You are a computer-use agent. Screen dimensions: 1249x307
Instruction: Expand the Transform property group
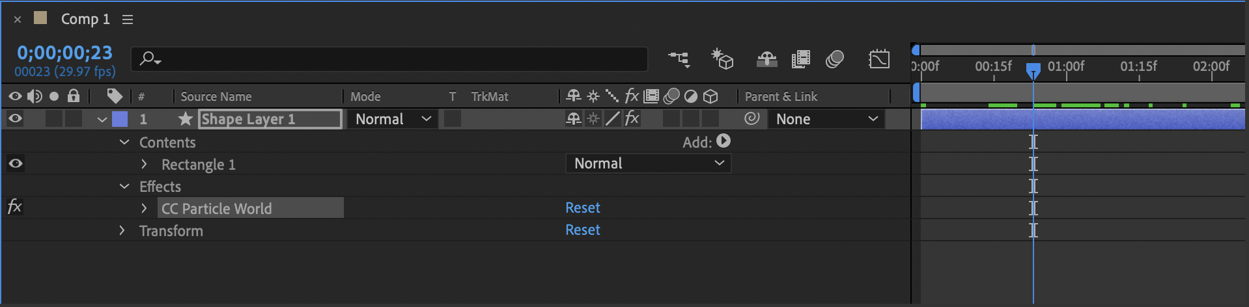[122, 230]
